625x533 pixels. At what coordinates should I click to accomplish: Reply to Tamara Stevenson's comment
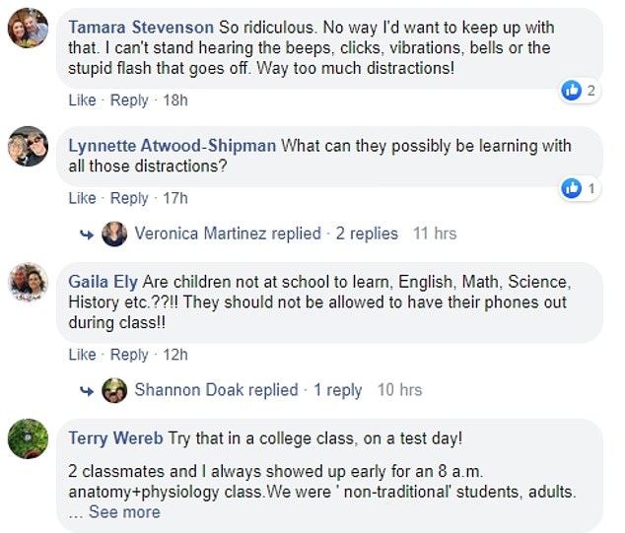point(129,100)
